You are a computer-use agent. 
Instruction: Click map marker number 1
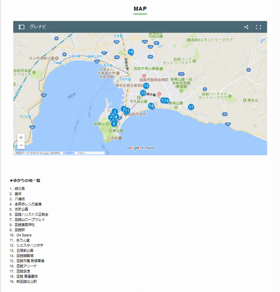point(115,111)
